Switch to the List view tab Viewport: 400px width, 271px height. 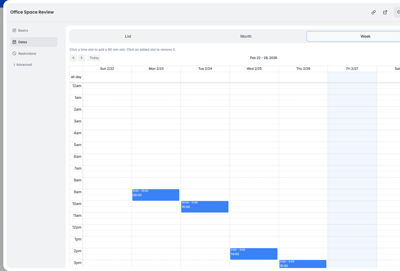coord(128,36)
